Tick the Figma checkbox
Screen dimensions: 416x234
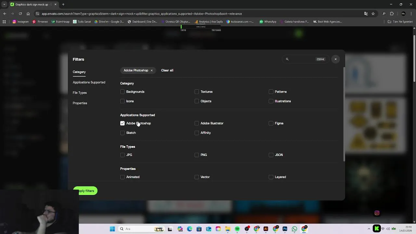tap(271, 123)
